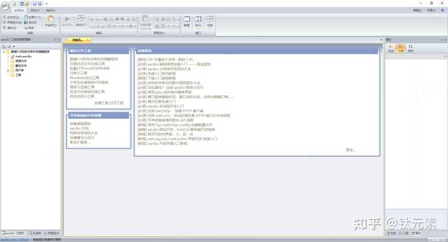Image resolution: width=448 pixels, height=242 pixels.
Task: Click the Start Page (开始页) ribbon button
Action: [51, 22]
